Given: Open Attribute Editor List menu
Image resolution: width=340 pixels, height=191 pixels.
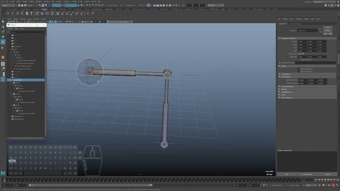Looking at the screenshot, I should (x=279, y=19).
